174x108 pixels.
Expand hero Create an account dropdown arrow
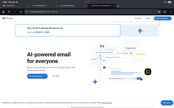[x=46, y=76]
